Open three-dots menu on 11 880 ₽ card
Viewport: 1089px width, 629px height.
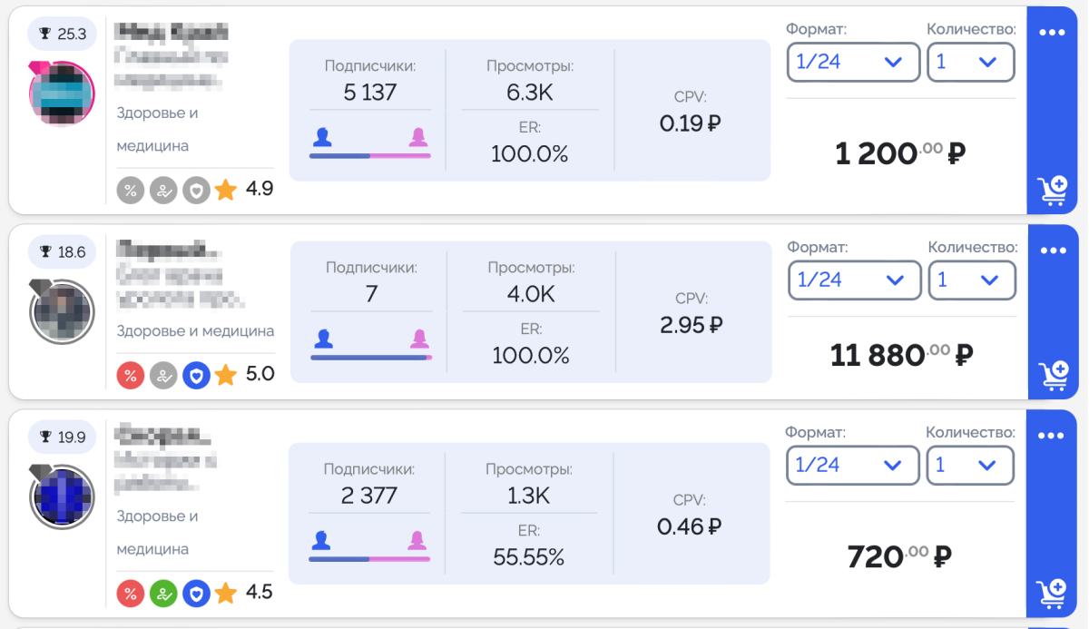pyautogui.click(x=1053, y=251)
